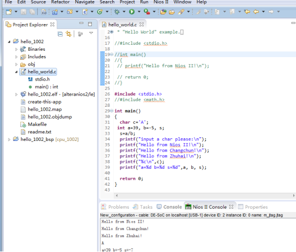Click the Debug bug icon in toolbar
This screenshot has height=252, width=296.
click(x=117, y=12)
